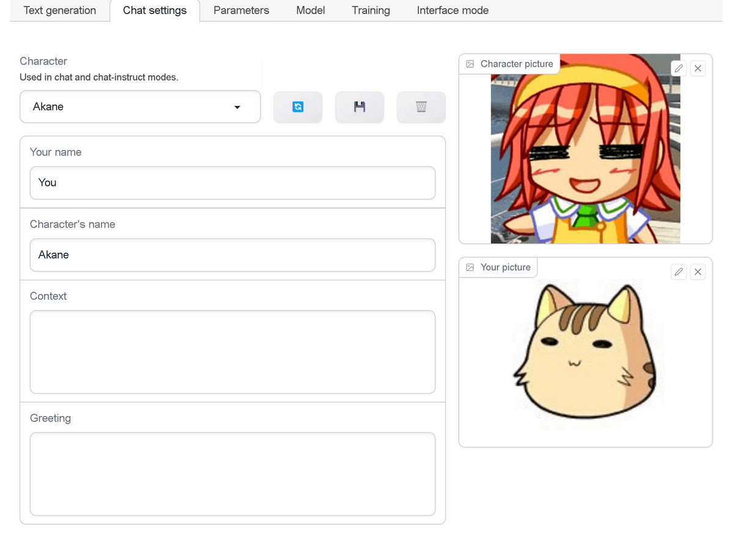Viewport: 734px width, 534px height.
Task: Go to the Model tab
Action: (311, 10)
